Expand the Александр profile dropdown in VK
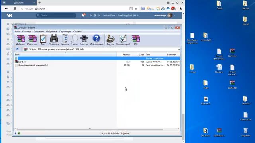This screenshot has height=143, width=255. tap(175, 15)
